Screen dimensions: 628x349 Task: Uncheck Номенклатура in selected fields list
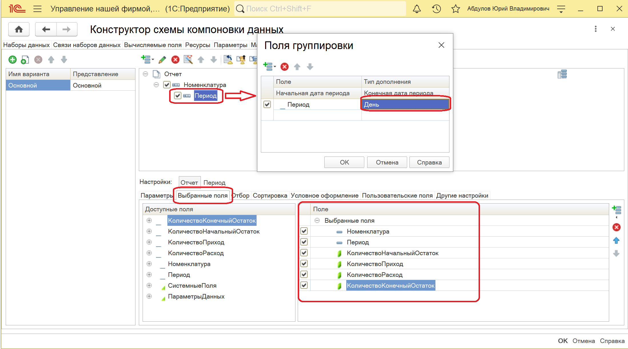tap(304, 231)
